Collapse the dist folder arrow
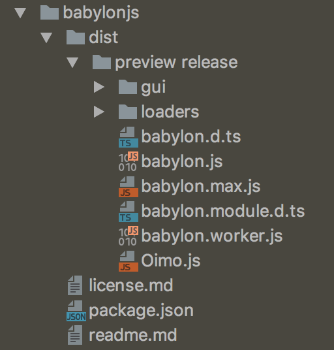Screen dimensions: 334x350 point(46,37)
